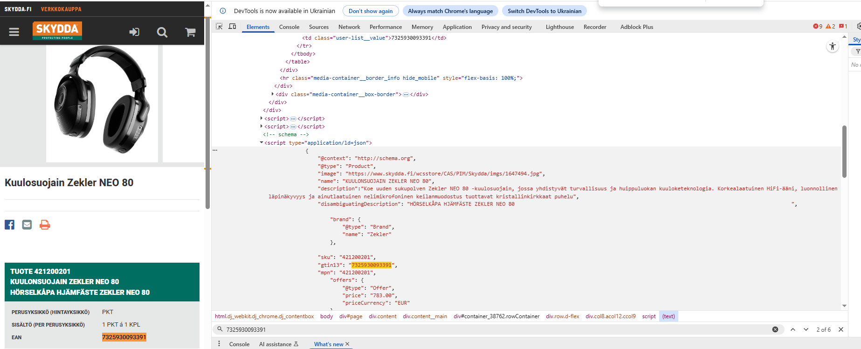Screen dimensions: 861x349
Task: Expand the second collapsed script node
Action: (x=262, y=126)
